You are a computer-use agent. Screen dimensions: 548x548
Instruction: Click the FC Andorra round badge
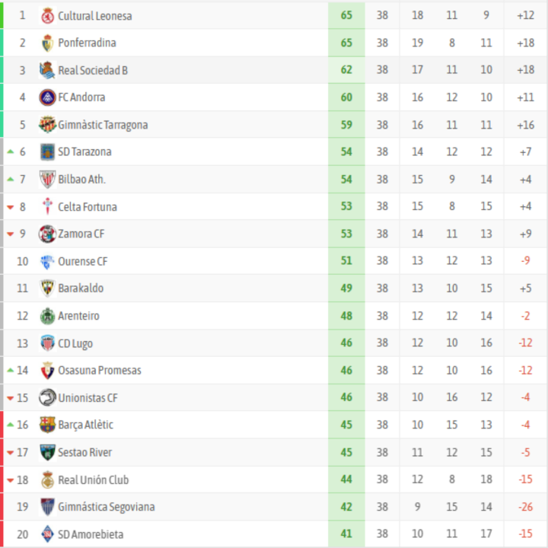point(47,97)
